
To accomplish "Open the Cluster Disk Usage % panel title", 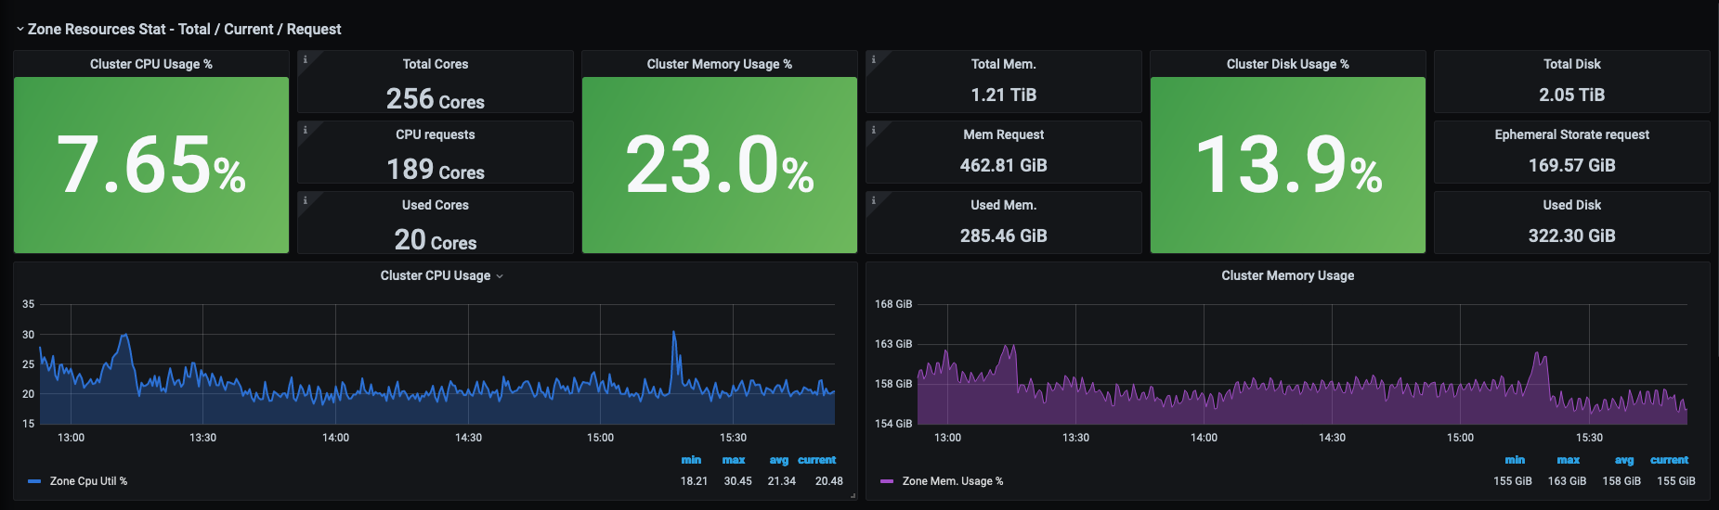I will 1287,64.
